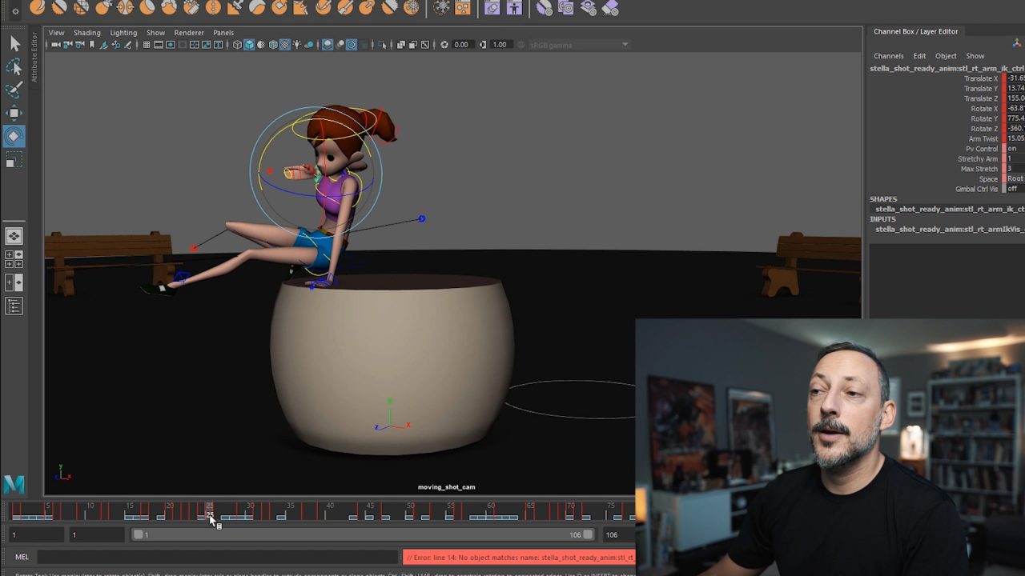
Task: Select the Scale tool
Action: [x=14, y=160]
